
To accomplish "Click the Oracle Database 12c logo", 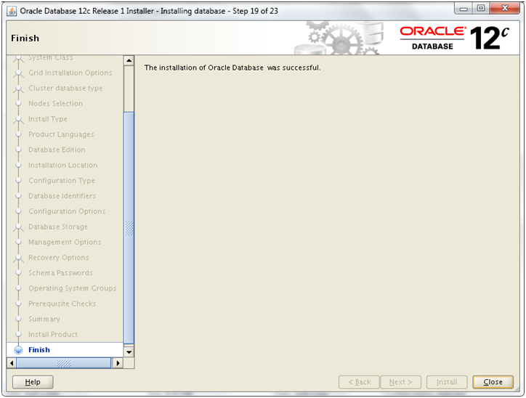I will pos(455,38).
